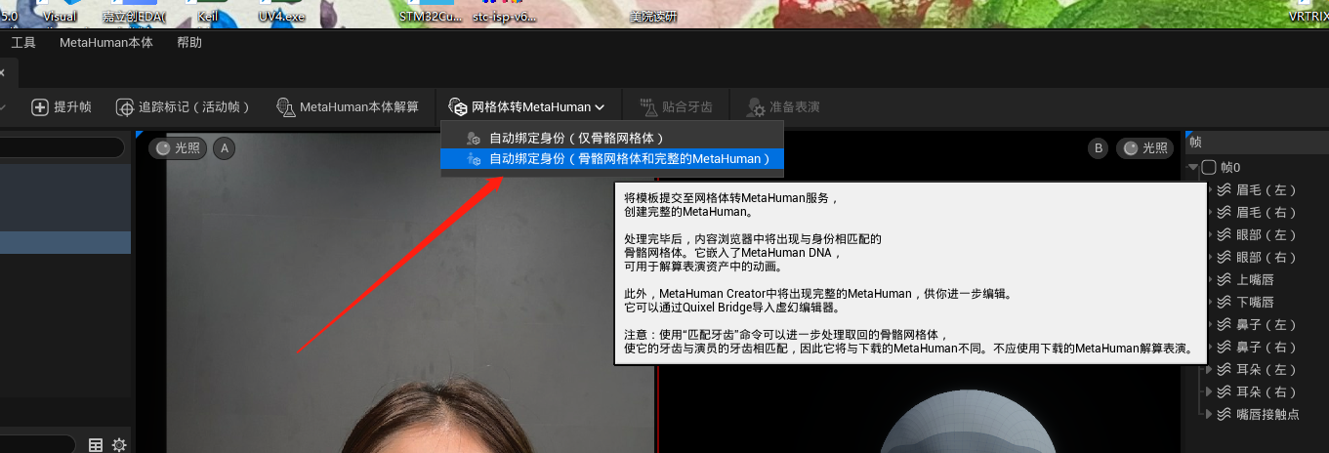Toggle 光照 in viewport B
This screenshot has width=1329, height=453.
(1144, 148)
